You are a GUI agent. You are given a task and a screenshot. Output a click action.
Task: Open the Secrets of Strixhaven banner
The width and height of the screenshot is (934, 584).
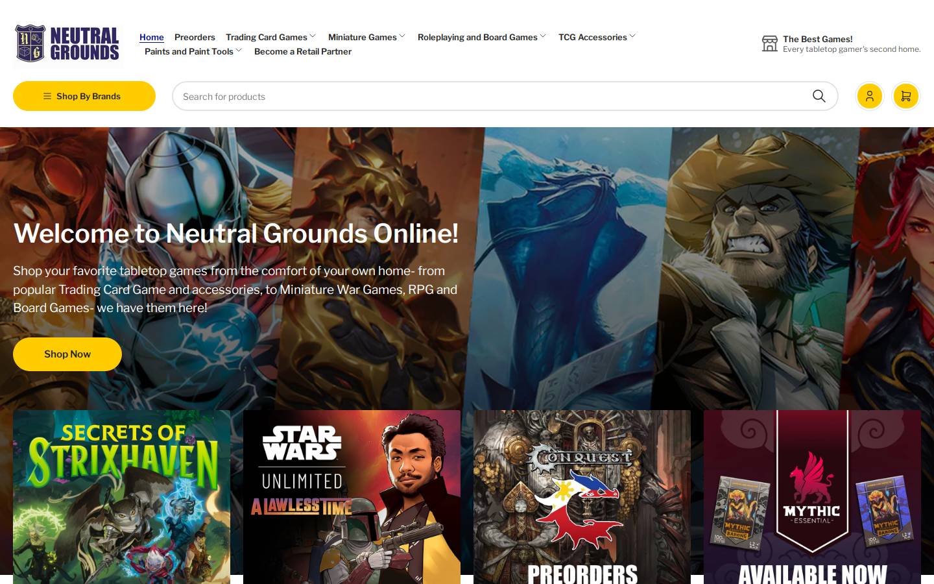click(x=121, y=497)
